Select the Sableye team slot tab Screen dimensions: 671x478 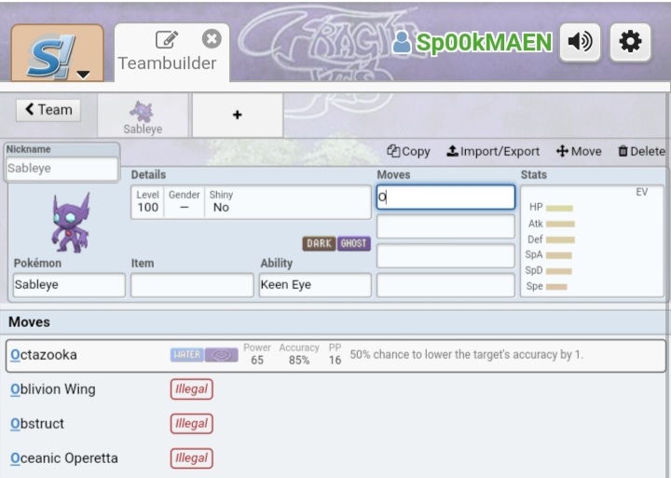click(143, 116)
